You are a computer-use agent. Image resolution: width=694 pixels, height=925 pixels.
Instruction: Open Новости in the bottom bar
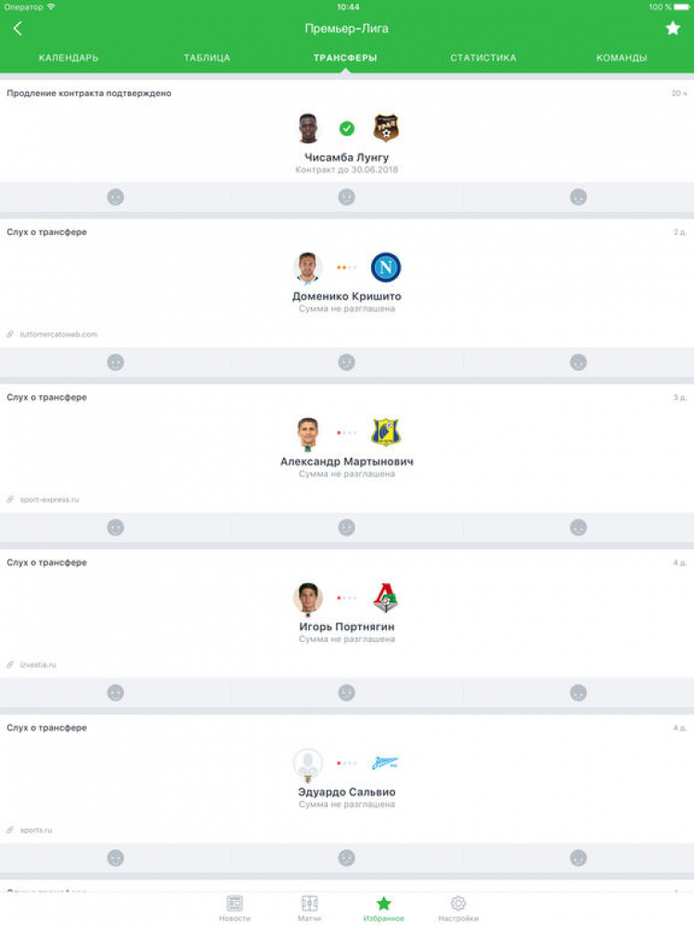tap(234, 907)
